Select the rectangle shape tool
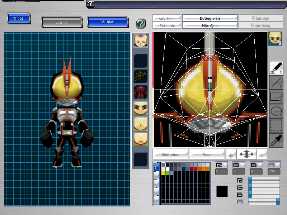Screen dimensions: 287x215 (276, 97)
